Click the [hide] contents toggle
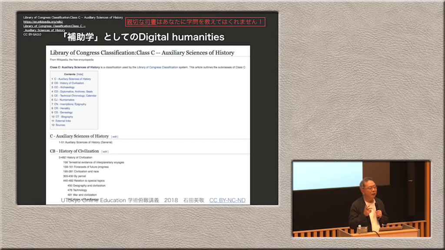445x250 pixels. pyautogui.click(x=80, y=74)
